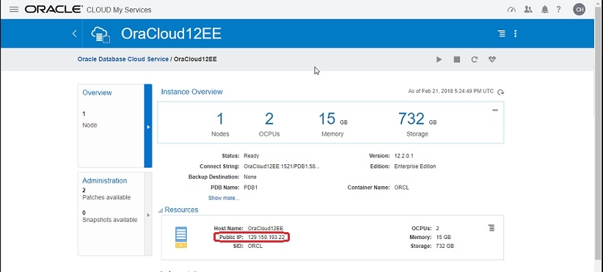Screen dimensions: 603x272
Task: Open the vertical dots menu in banner
Action: click(x=515, y=34)
